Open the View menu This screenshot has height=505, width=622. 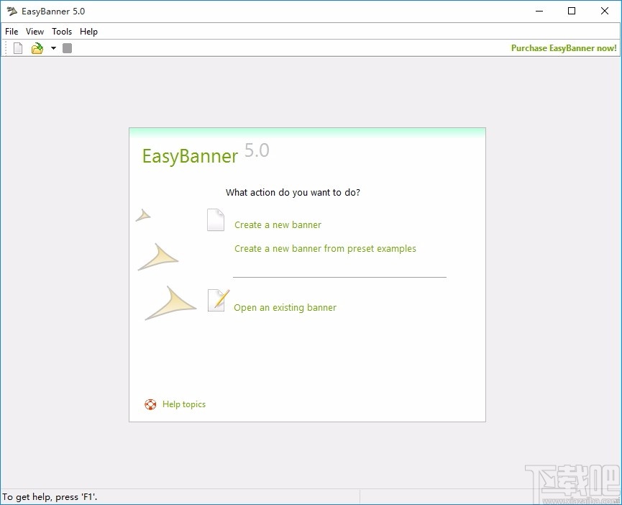click(35, 31)
